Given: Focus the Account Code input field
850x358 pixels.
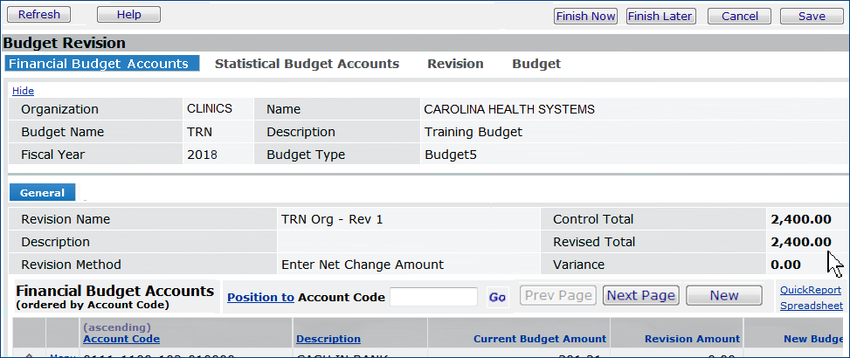Looking at the screenshot, I should tap(433, 297).
